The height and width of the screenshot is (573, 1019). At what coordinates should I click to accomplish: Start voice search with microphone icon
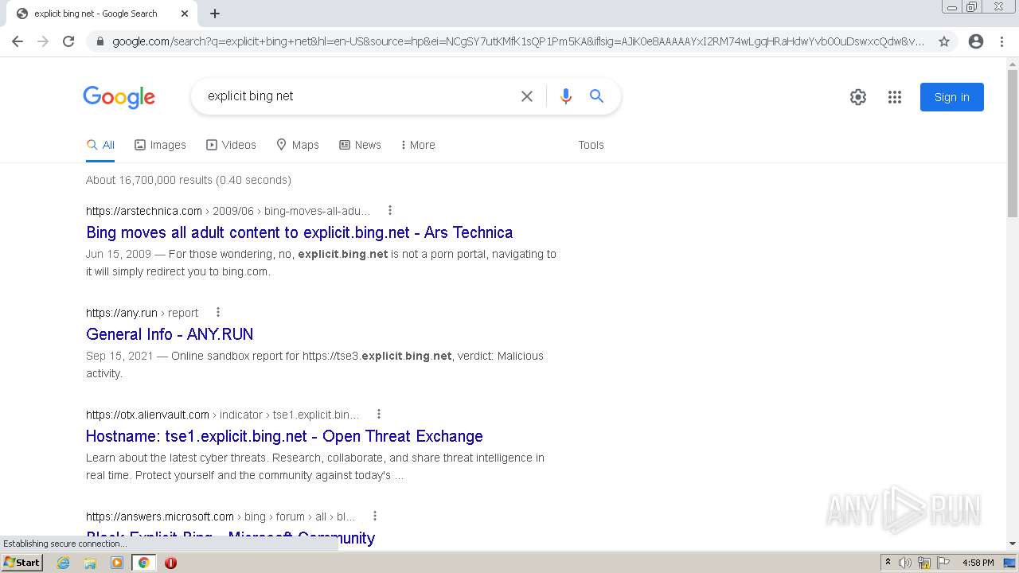click(566, 96)
